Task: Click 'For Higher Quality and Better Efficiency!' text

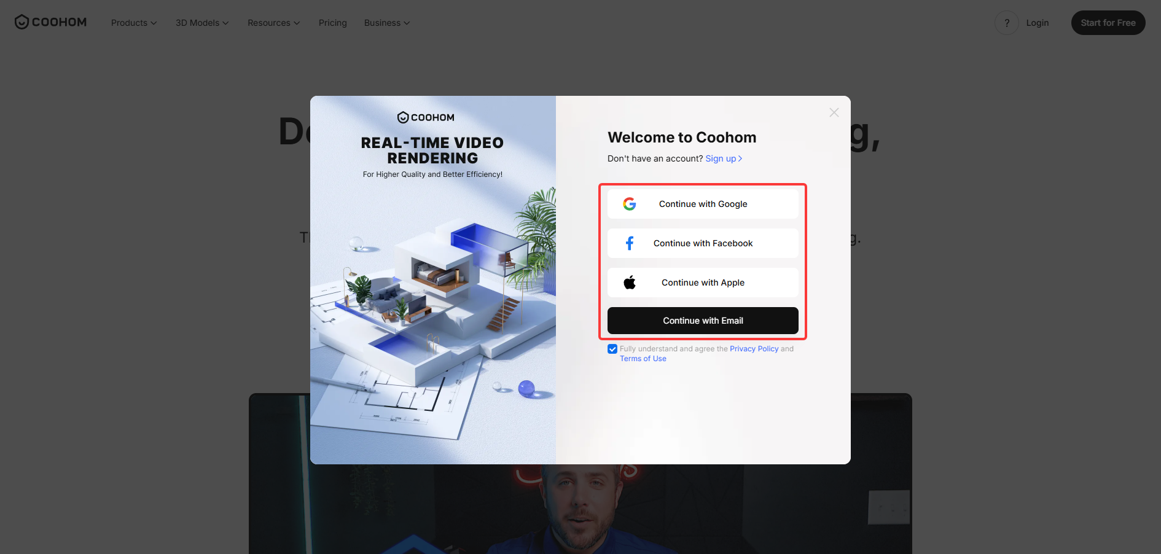Action: [x=432, y=174]
